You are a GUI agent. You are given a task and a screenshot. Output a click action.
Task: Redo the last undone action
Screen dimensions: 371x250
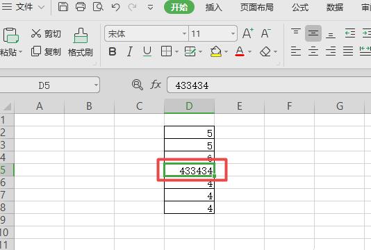132,7
